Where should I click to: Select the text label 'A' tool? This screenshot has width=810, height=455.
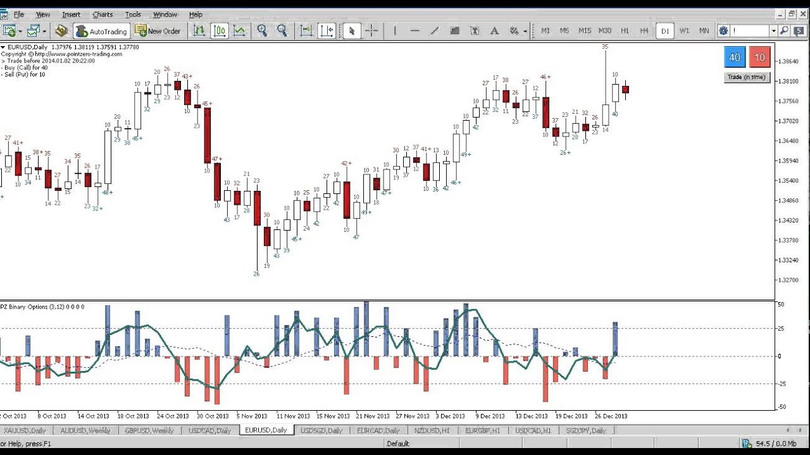click(x=494, y=30)
